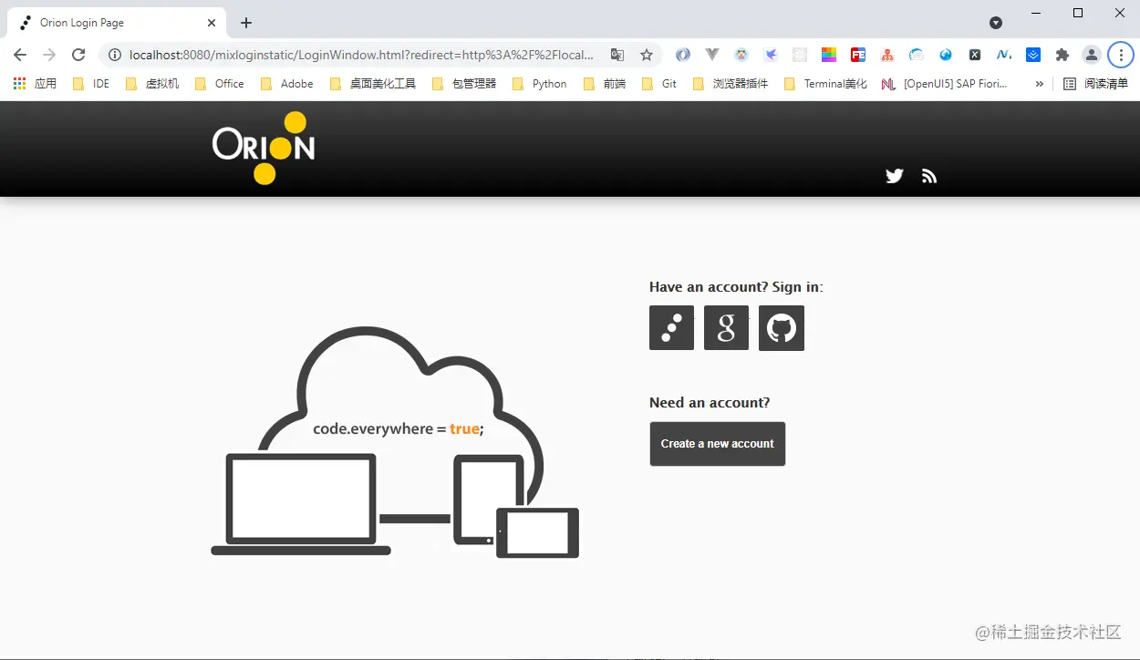Screen dimensions: 1140x660
Task: Open the Chrome three-dot menu
Action: (x=1121, y=55)
